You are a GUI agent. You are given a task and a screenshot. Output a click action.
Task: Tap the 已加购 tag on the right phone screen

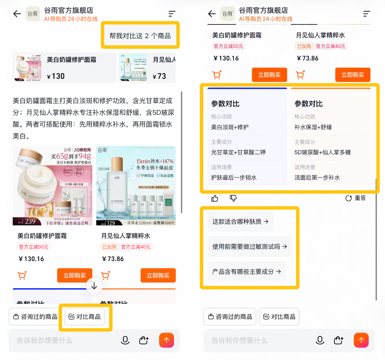[x=304, y=46]
